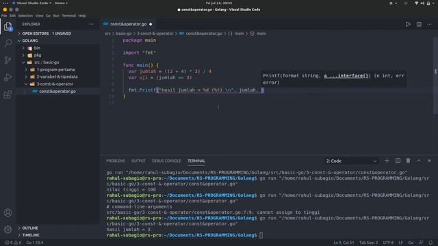This screenshot has width=438, height=246.
Task: Expand the TIMELINE section
Action: [x=30, y=235]
